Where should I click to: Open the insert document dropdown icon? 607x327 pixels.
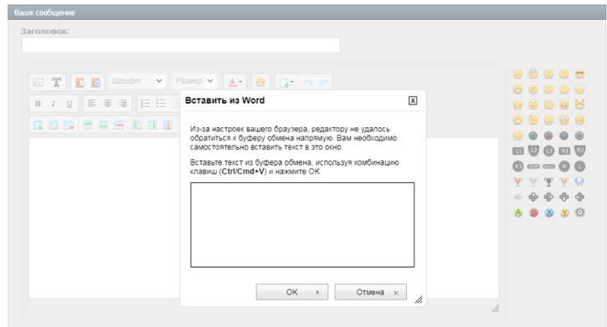(x=286, y=82)
